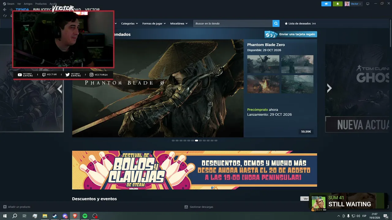Screen dimensions: 392x220
Task: Select the highlighted active carousel dot
Action: tap(197, 141)
